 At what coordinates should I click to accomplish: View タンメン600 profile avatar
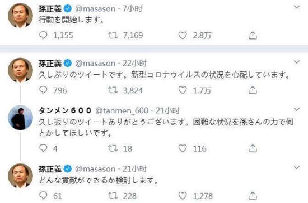(x=20, y=118)
